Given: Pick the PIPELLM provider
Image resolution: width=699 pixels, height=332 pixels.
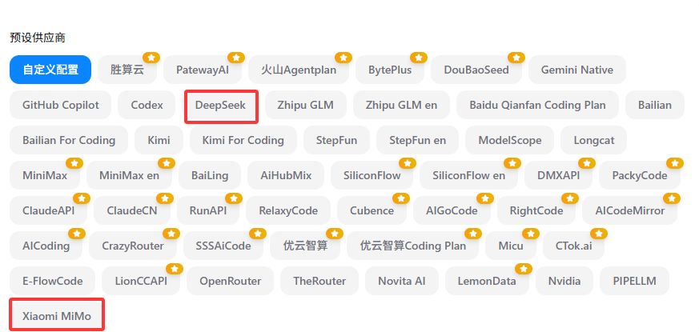Looking at the screenshot, I should (x=634, y=281).
